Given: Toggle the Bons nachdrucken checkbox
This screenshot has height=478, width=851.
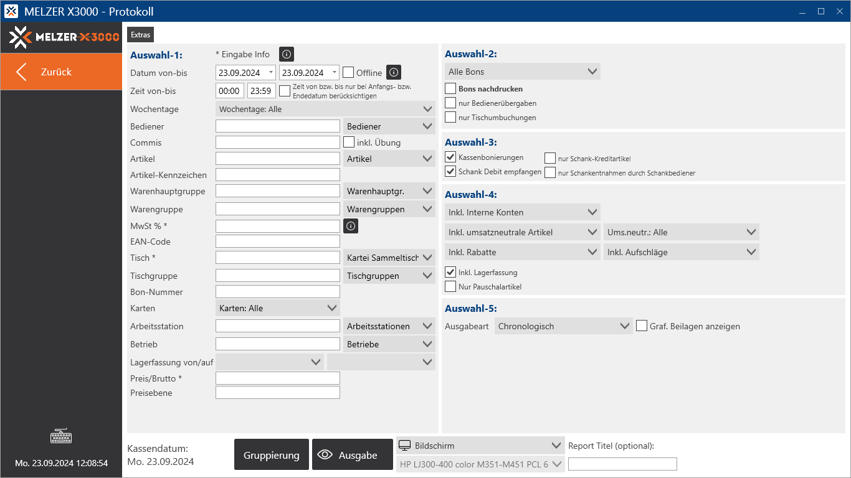Looking at the screenshot, I should point(450,89).
